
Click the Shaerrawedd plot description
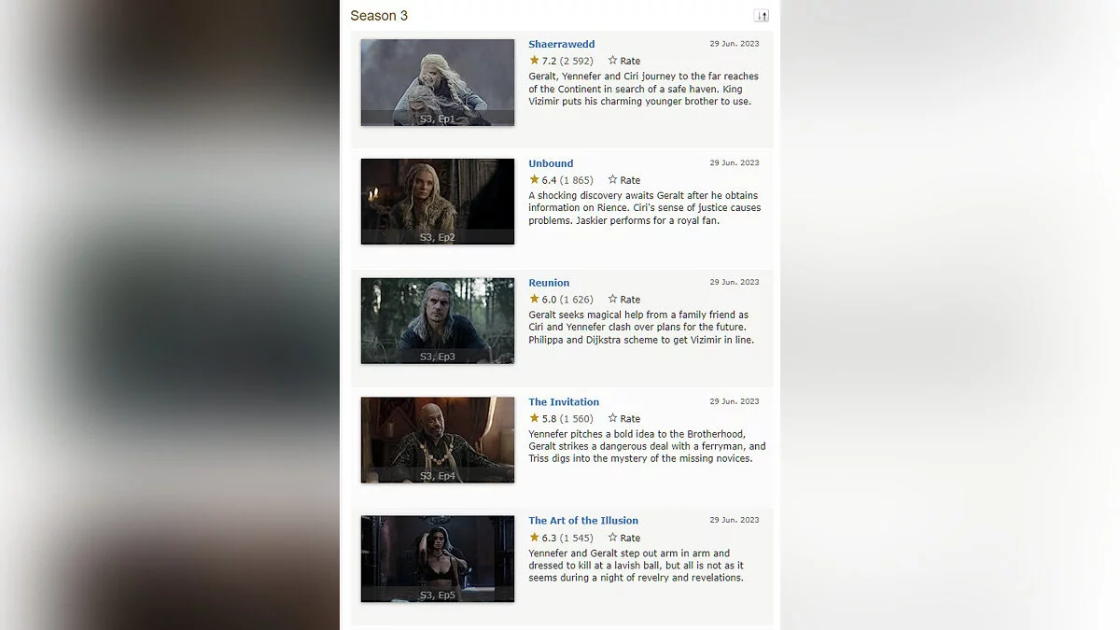point(644,89)
